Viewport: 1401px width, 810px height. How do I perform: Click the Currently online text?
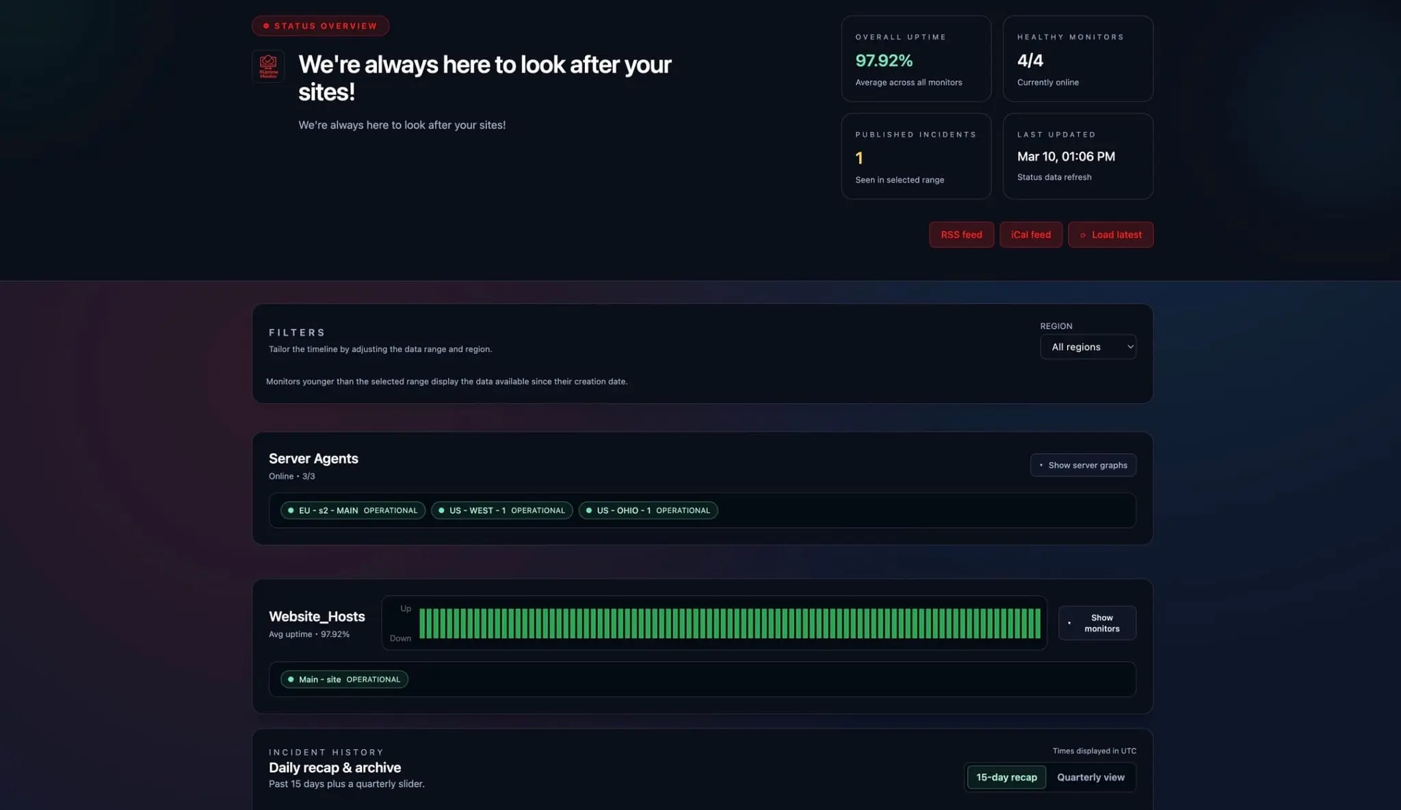click(x=1048, y=82)
